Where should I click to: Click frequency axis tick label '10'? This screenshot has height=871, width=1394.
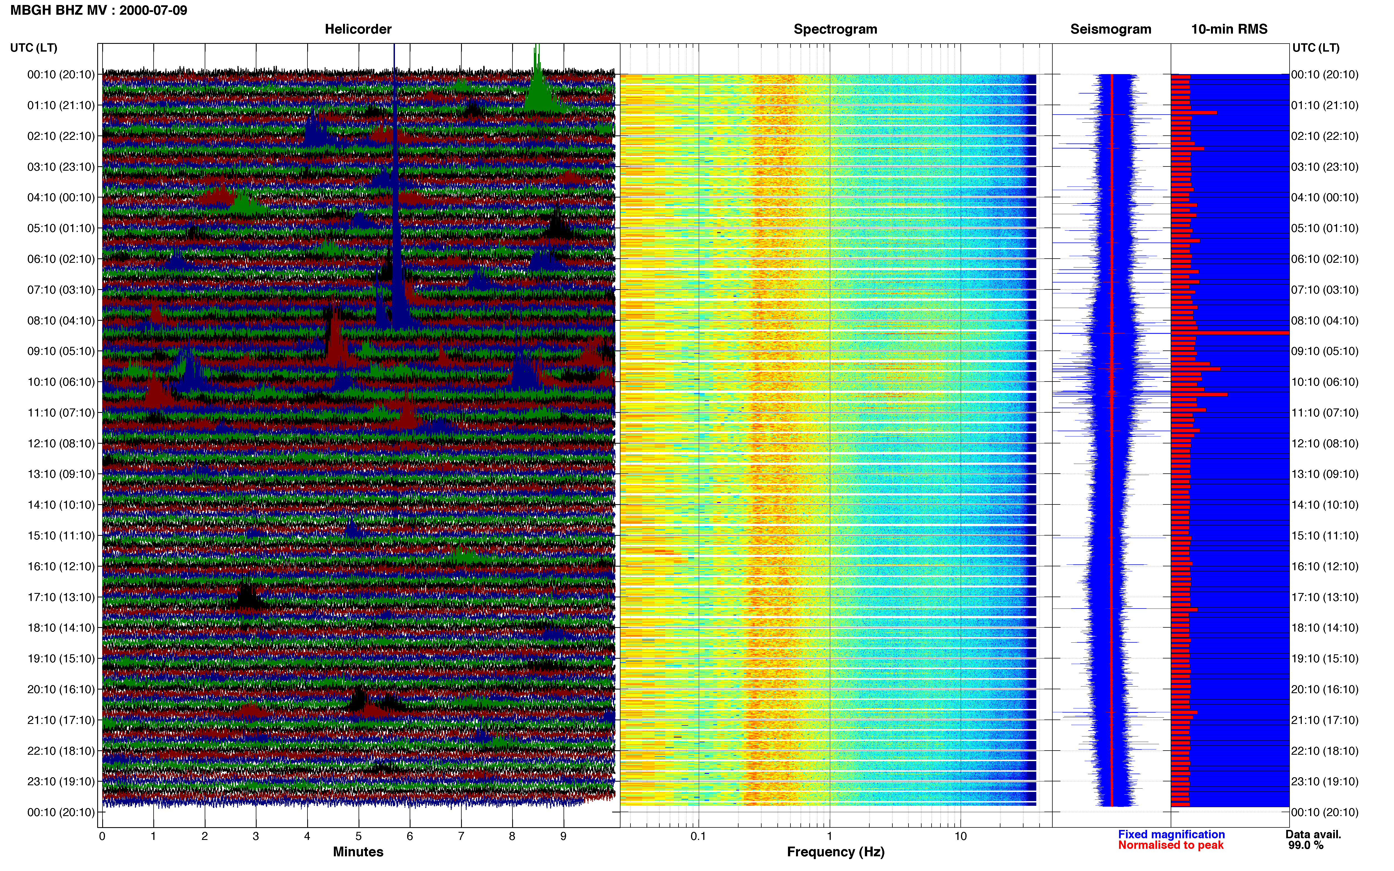[960, 836]
